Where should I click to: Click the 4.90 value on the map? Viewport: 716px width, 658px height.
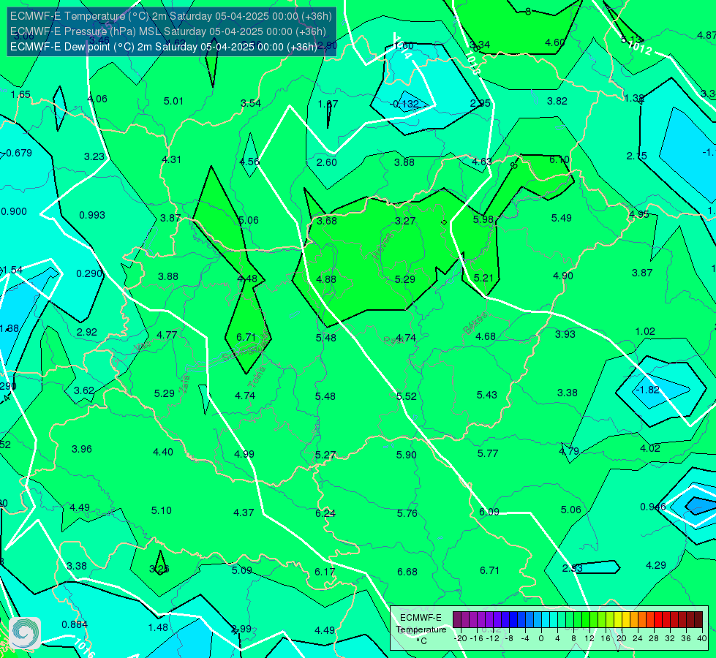point(562,276)
